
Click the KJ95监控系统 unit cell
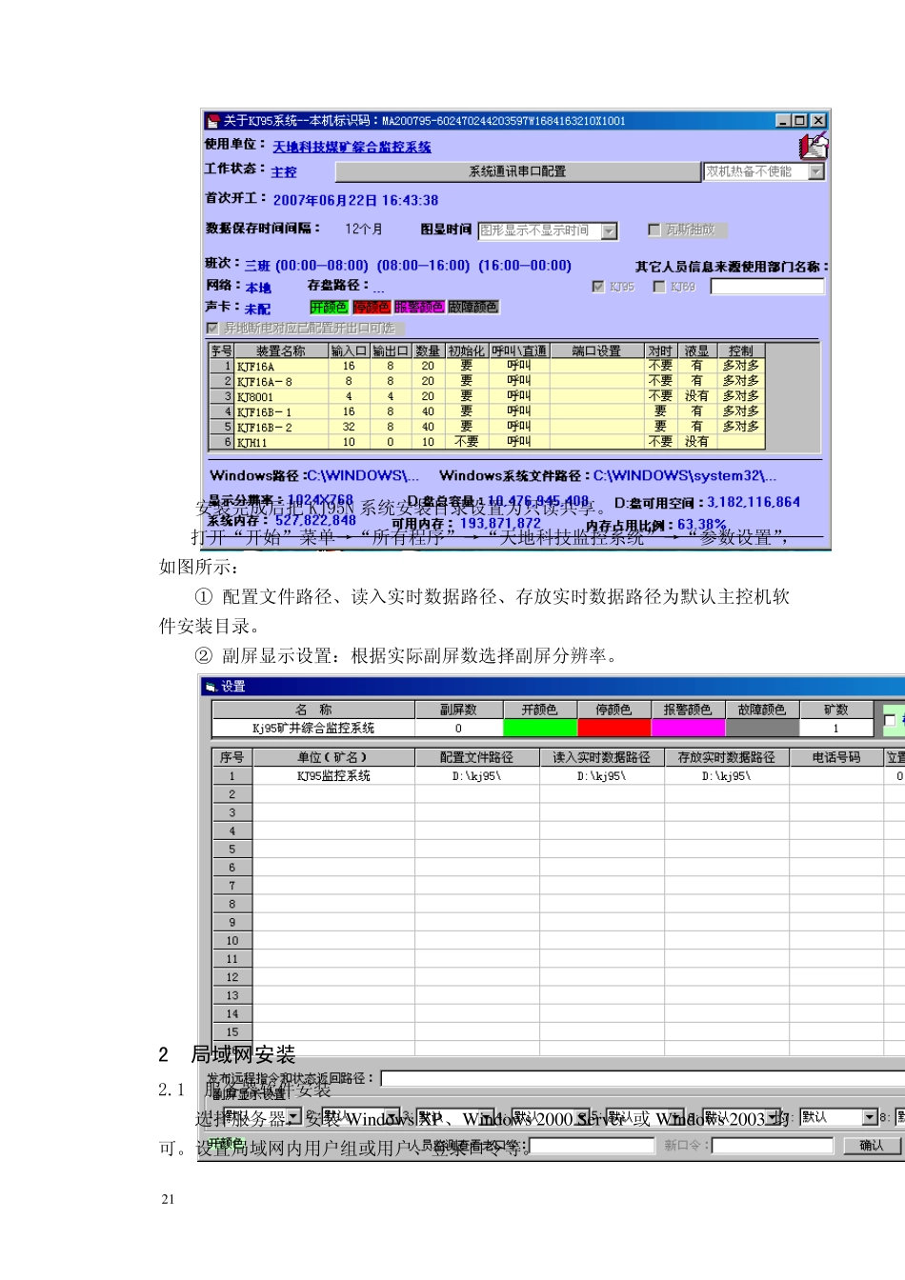pos(333,776)
